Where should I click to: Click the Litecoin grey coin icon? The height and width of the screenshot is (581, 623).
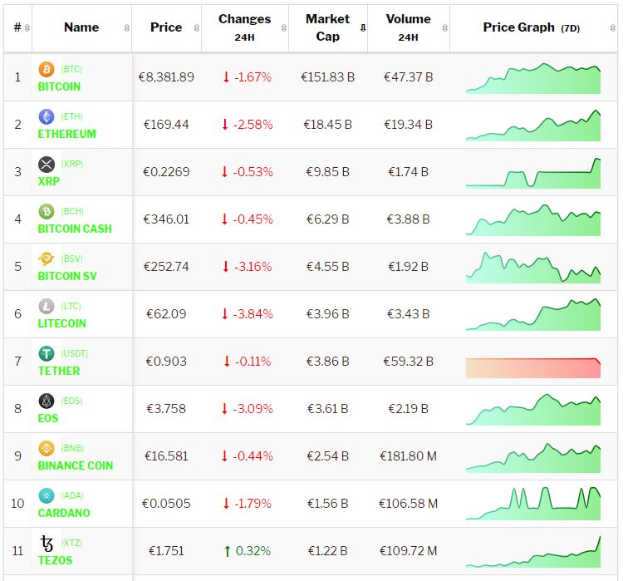tap(47, 307)
